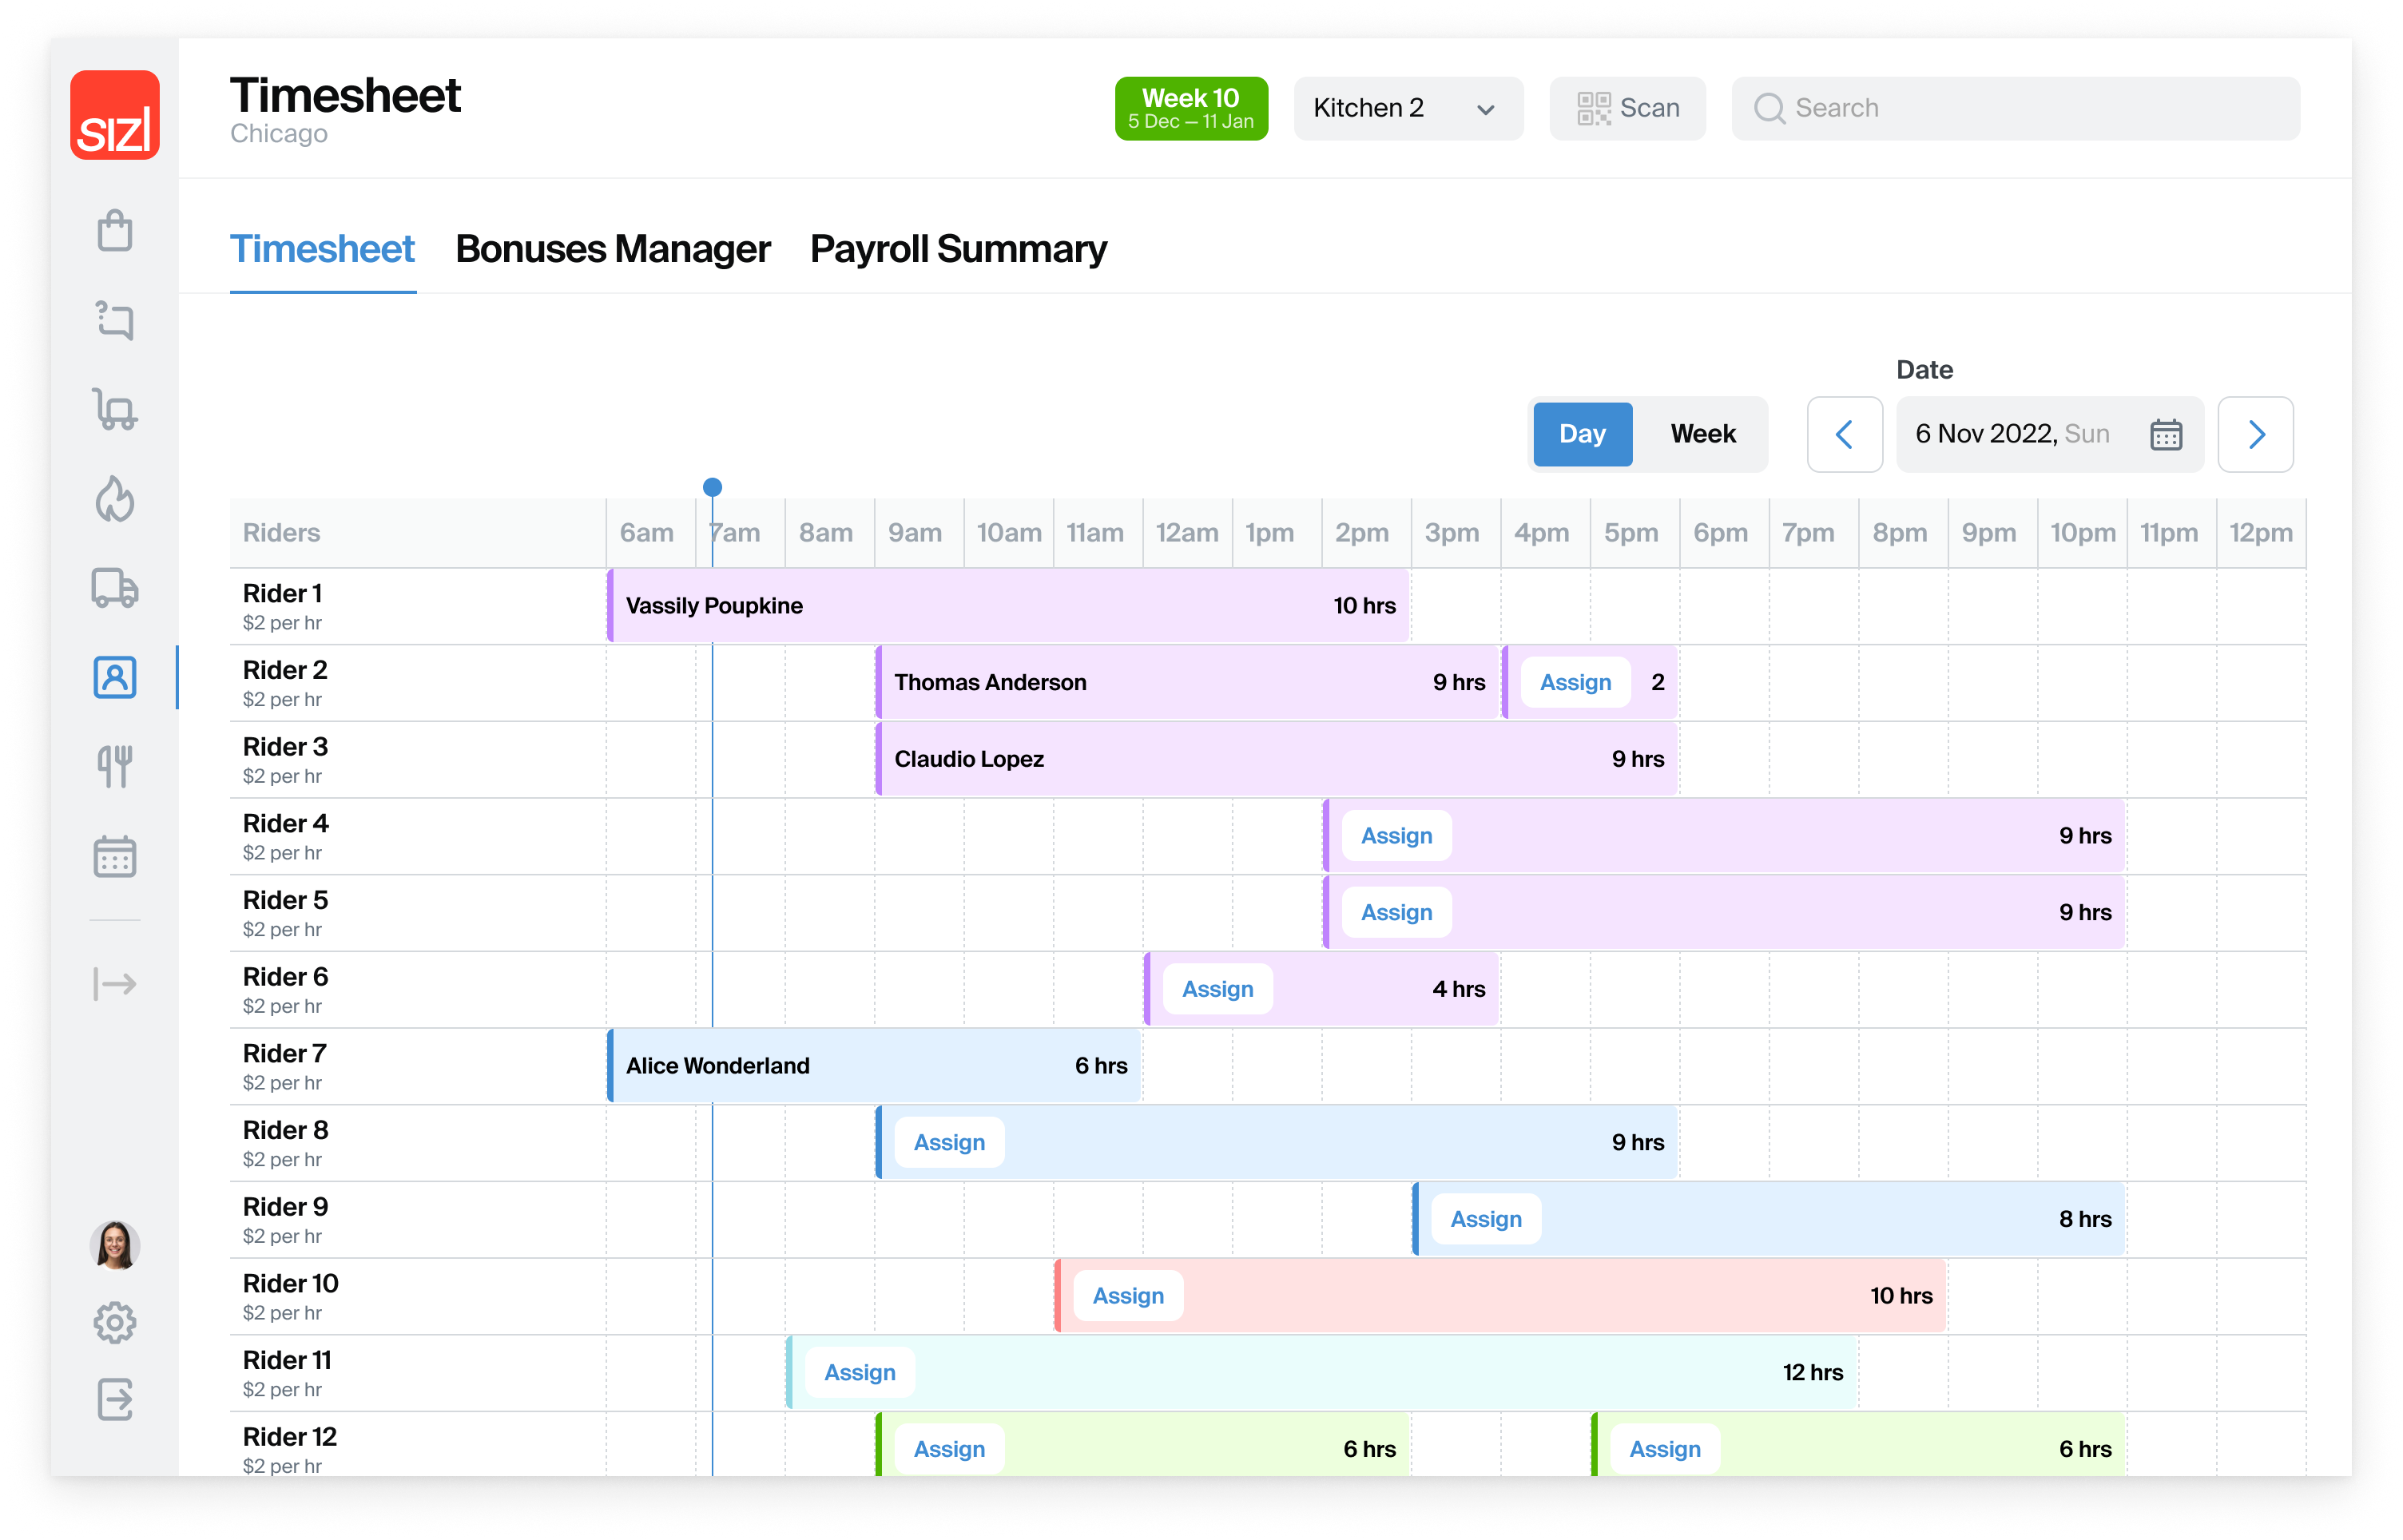Viewport: 2403px width, 1540px height.
Task: Open the delivery truck section
Action: 115,588
